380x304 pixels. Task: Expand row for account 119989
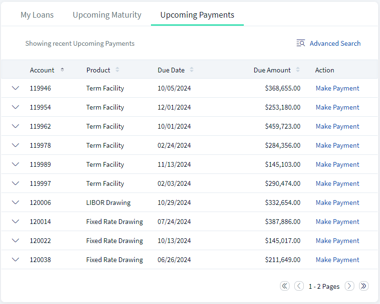point(16,164)
